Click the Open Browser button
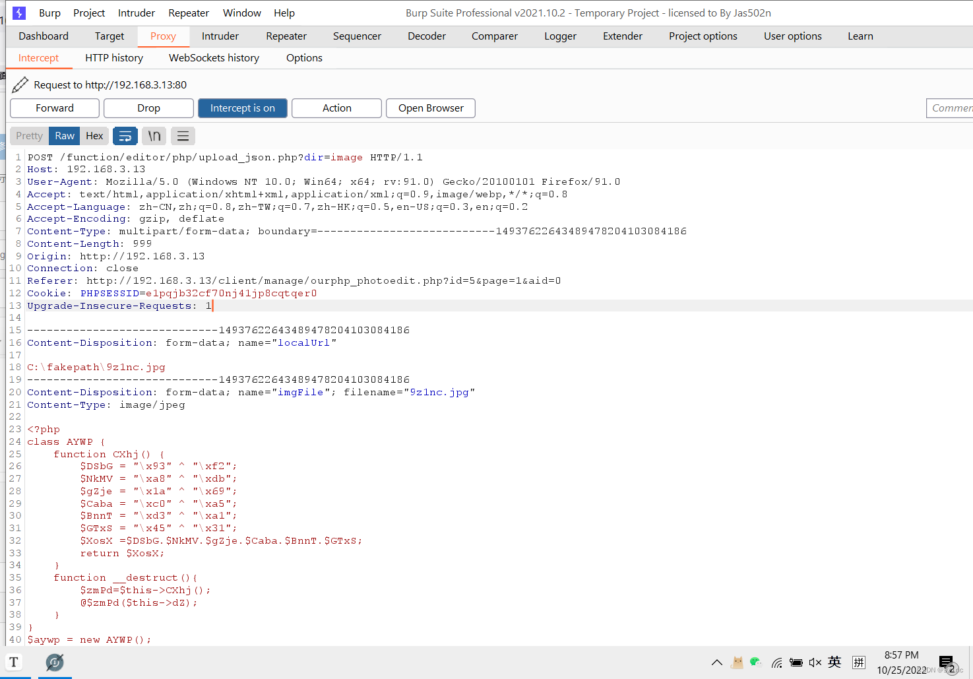 pyautogui.click(x=431, y=108)
